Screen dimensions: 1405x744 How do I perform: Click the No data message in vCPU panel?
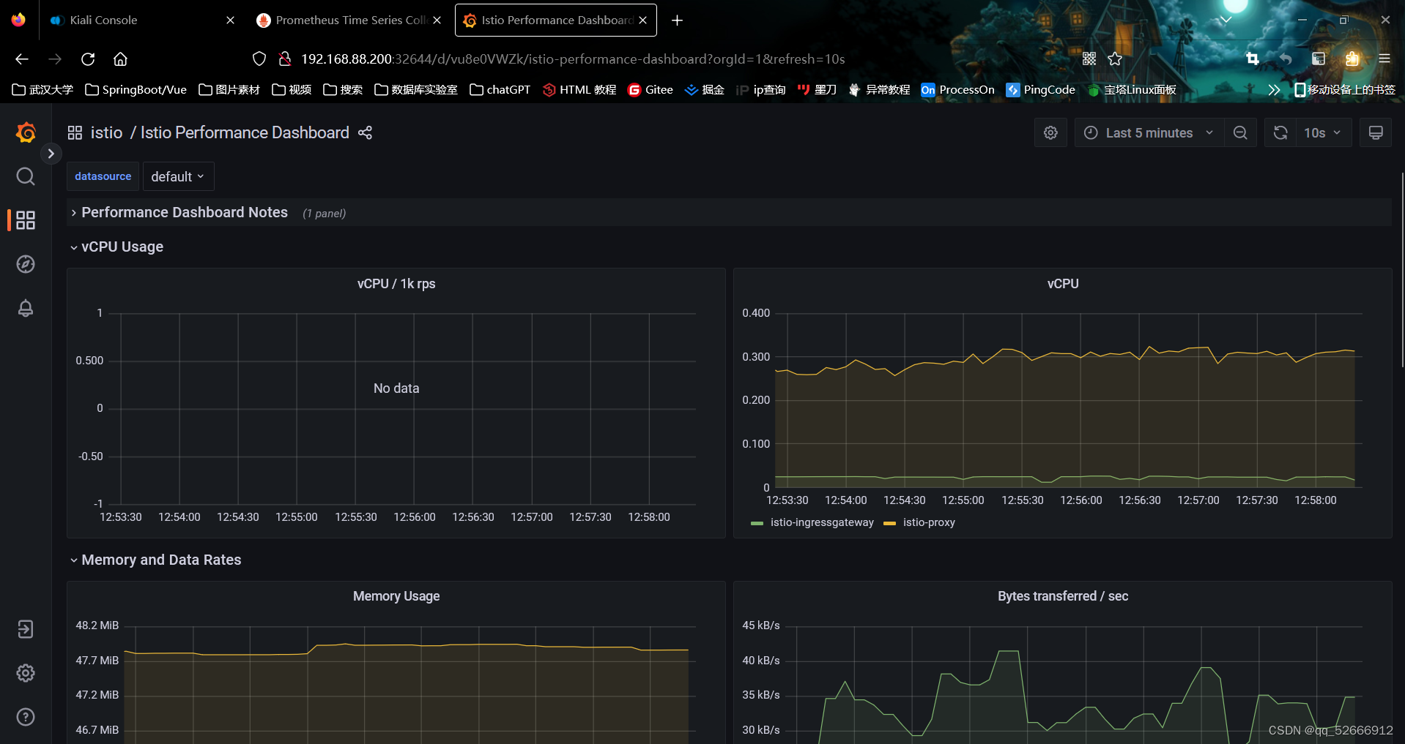click(x=396, y=388)
